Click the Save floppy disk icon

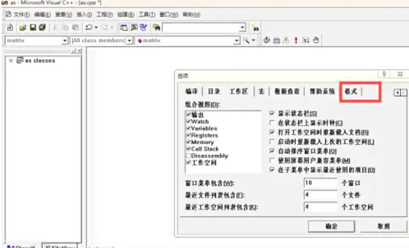point(33,27)
